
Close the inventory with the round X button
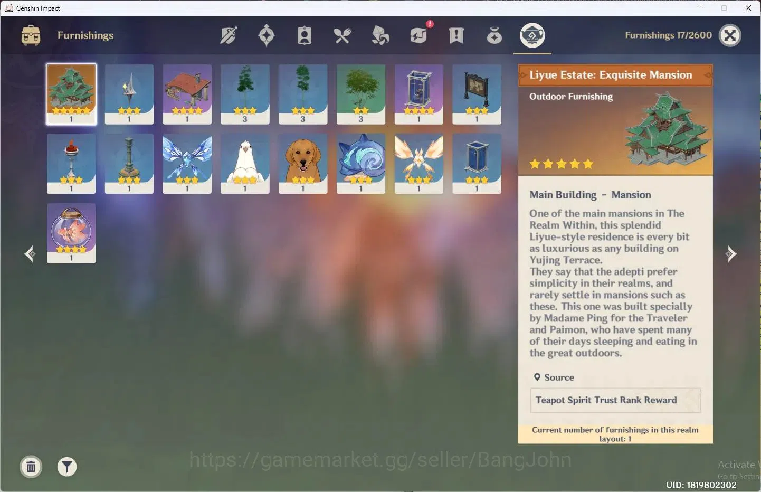click(730, 35)
